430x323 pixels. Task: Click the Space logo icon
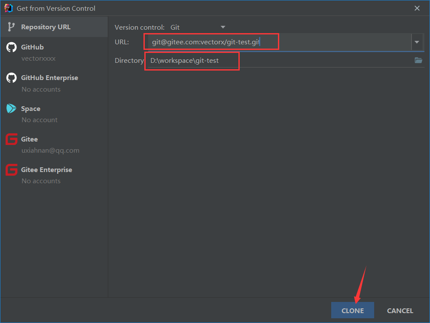click(x=12, y=108)
